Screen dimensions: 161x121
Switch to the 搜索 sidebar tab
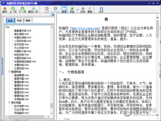[x=28, y=21]
